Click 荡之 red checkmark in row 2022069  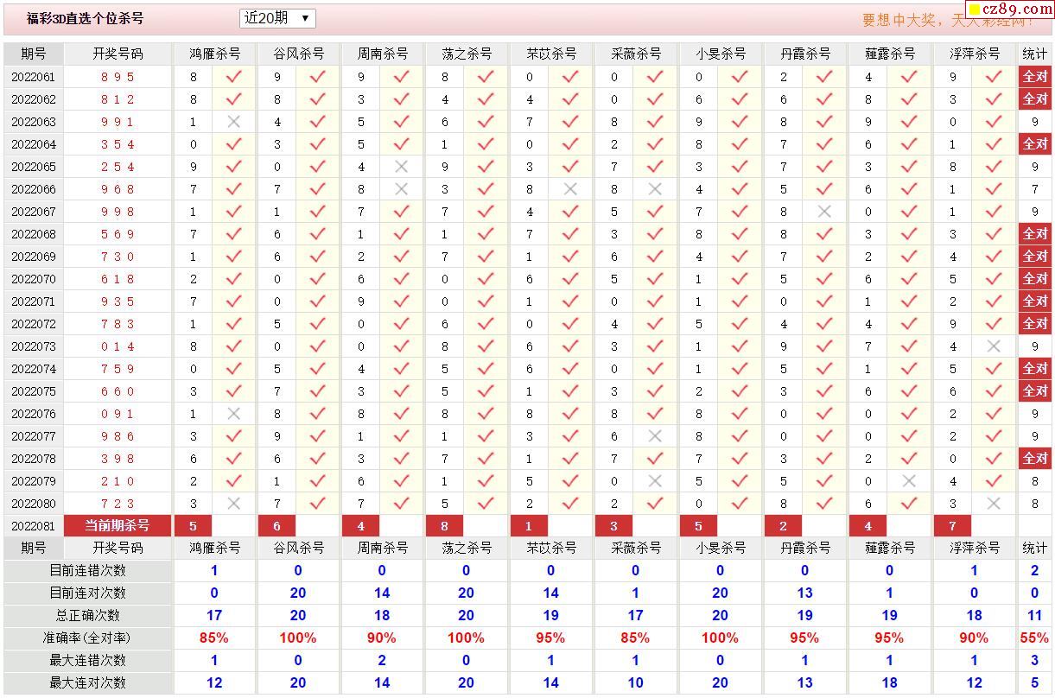(486, 257)
